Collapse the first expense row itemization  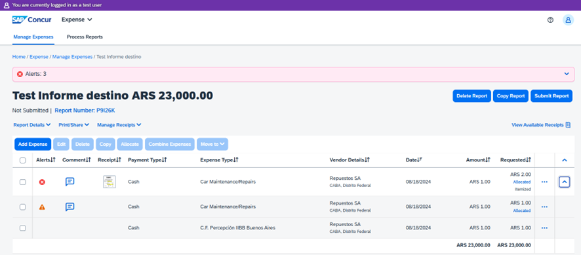click(564, 182)
